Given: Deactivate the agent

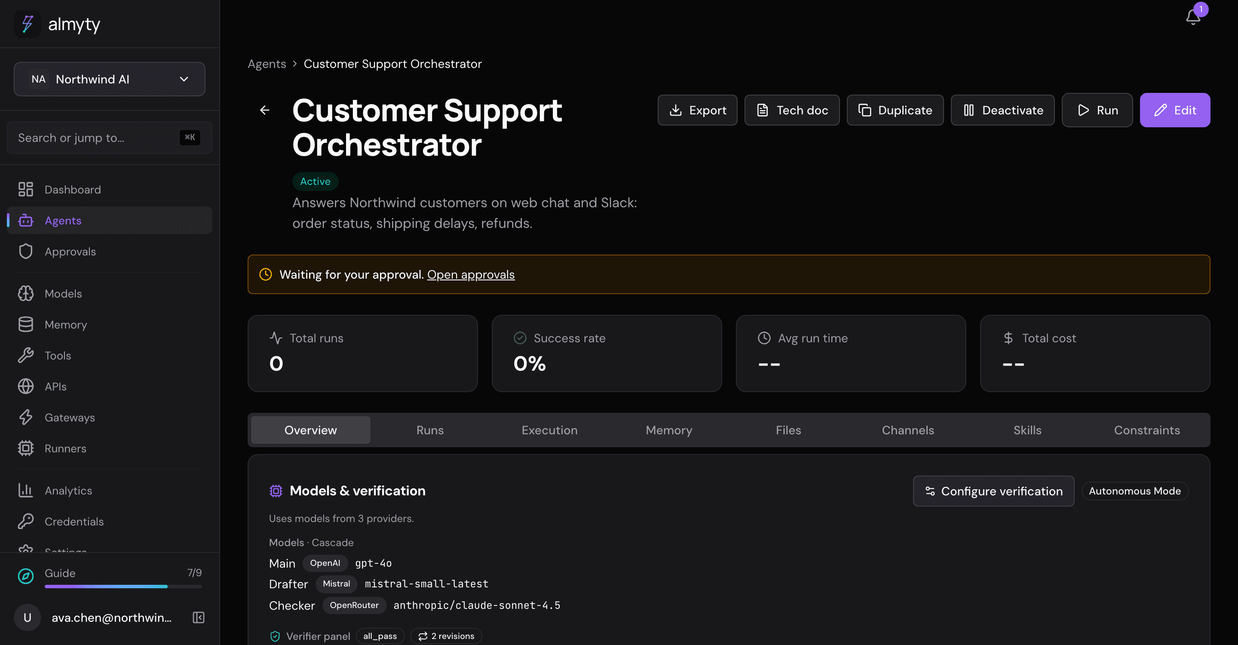Looking at the screenshot, I should (1002, 110).
